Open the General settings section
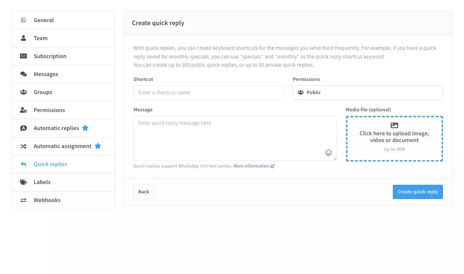This screenshot has height=274, width=464. [63, 20]
